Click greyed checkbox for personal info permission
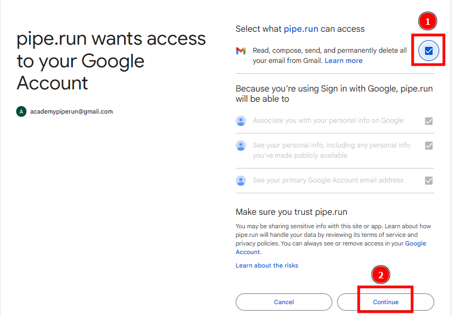The image size is (452, 316). point(429,145)
